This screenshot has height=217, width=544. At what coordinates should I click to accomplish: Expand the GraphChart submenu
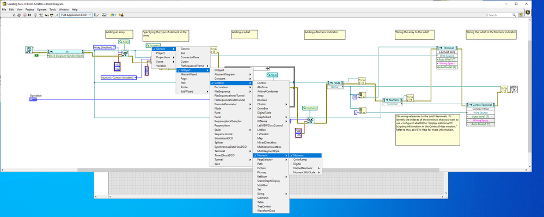click(271, 117)
